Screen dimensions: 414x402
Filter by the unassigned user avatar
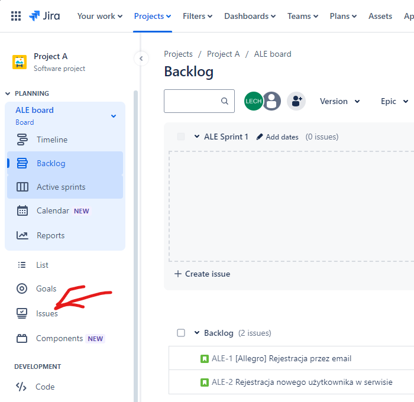[272, 101]
